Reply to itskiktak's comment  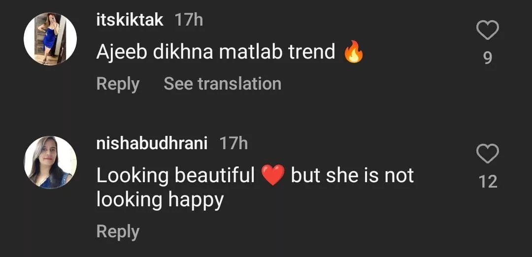point(118,84)
